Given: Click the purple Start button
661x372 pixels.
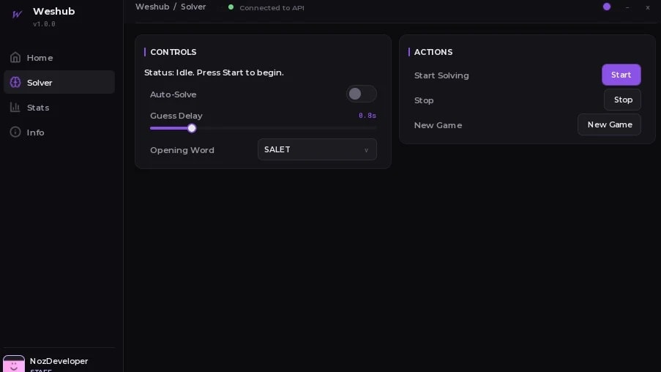Looking at the screenshot, I should (621, 75).
